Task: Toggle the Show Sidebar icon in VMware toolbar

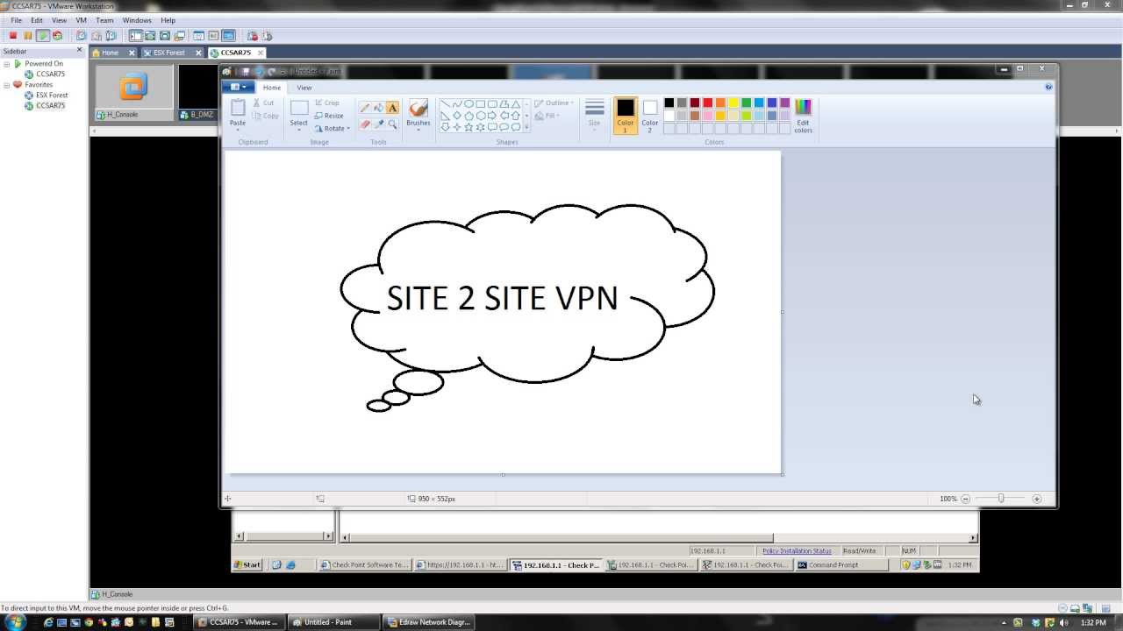Action: (x=135, y=36)
